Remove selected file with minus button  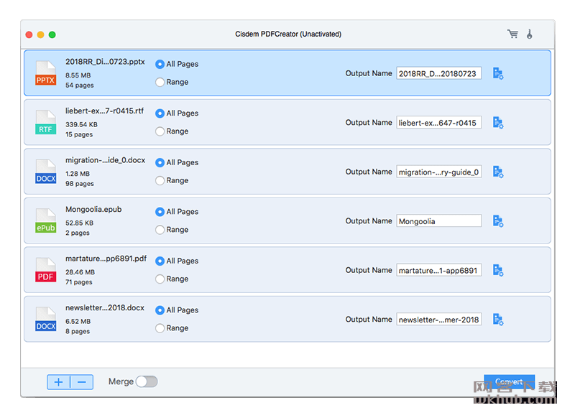(82, 382)
